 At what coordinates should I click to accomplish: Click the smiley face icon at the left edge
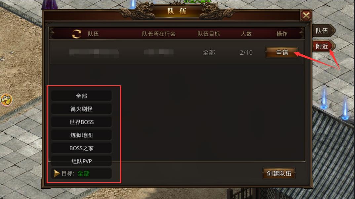click(x=6, y=99)
